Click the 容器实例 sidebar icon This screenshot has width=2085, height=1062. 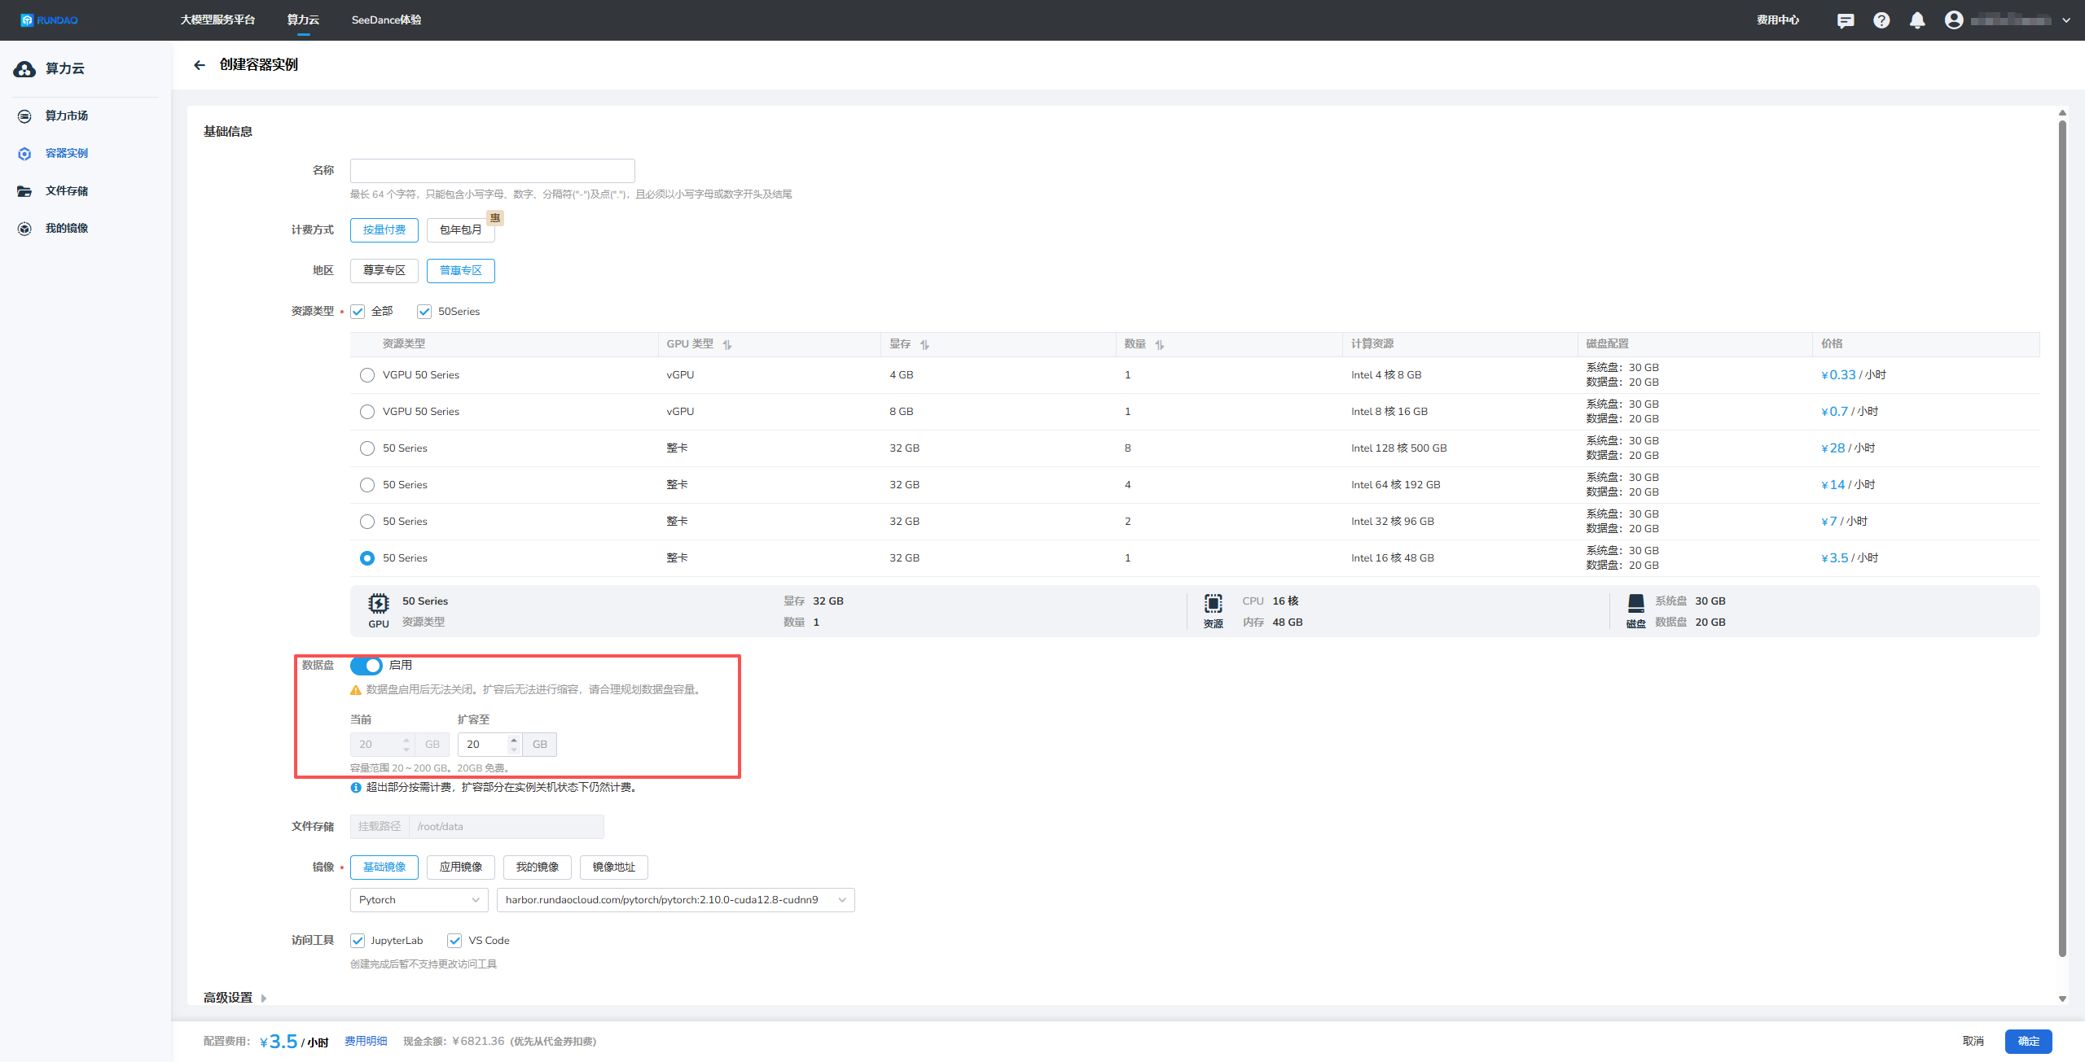(24, 154)
